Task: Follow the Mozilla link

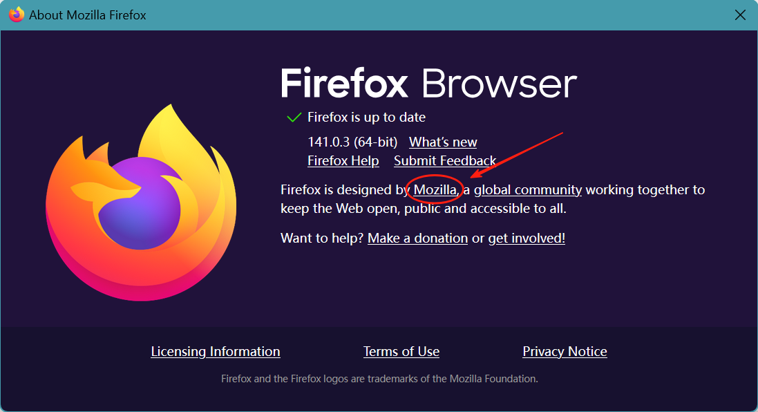Action: click(435, 189)
